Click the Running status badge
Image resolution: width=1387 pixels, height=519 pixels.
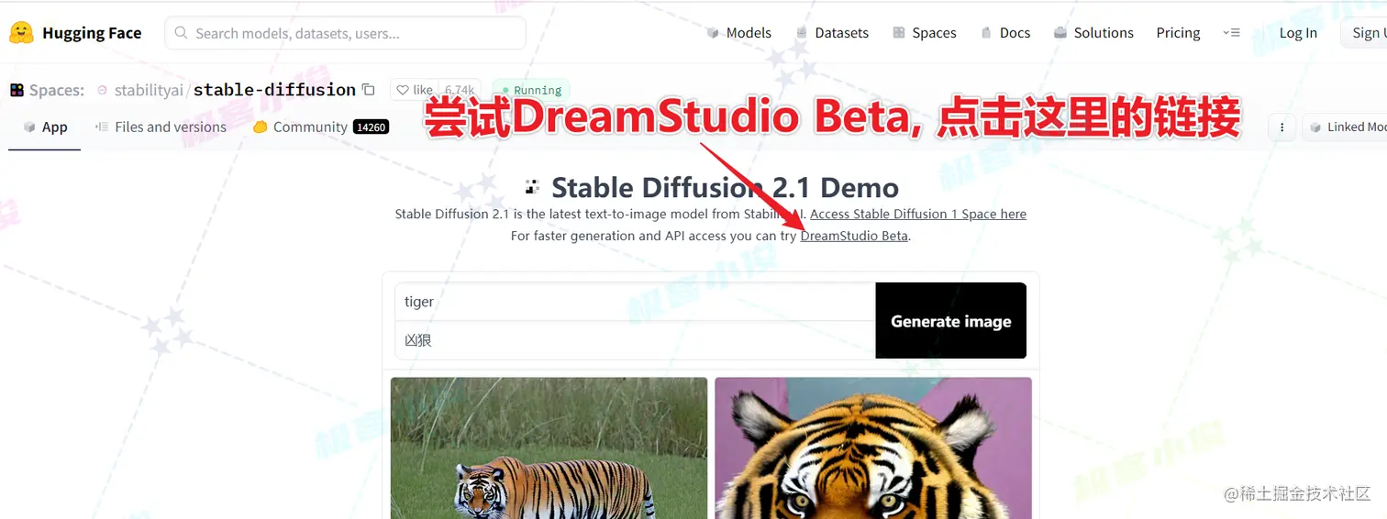click(531, 90)
